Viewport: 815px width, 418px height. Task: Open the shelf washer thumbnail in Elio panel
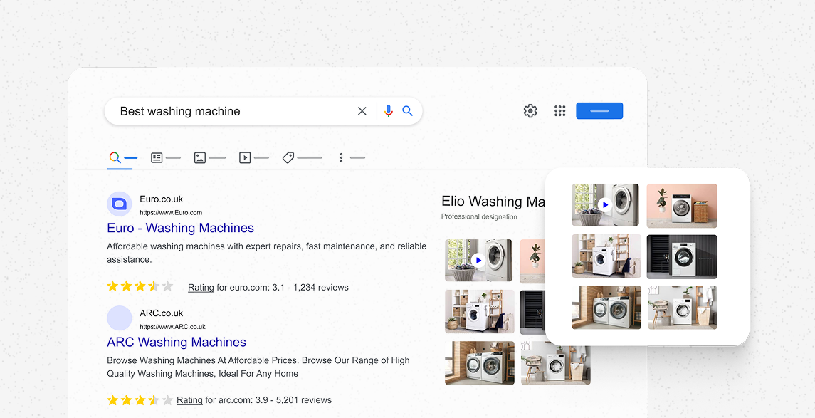tap(480, 311)
